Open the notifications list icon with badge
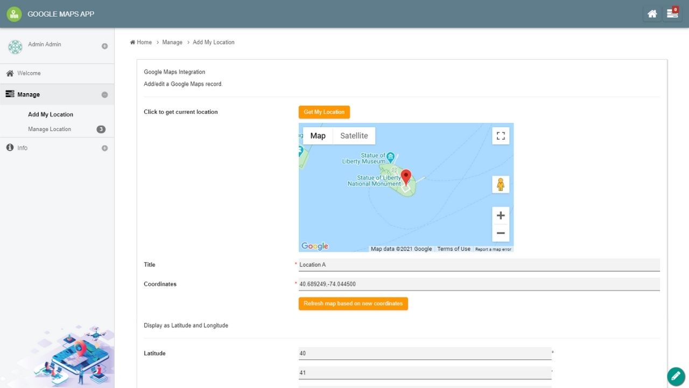The image size is (689, 388). 672,14
